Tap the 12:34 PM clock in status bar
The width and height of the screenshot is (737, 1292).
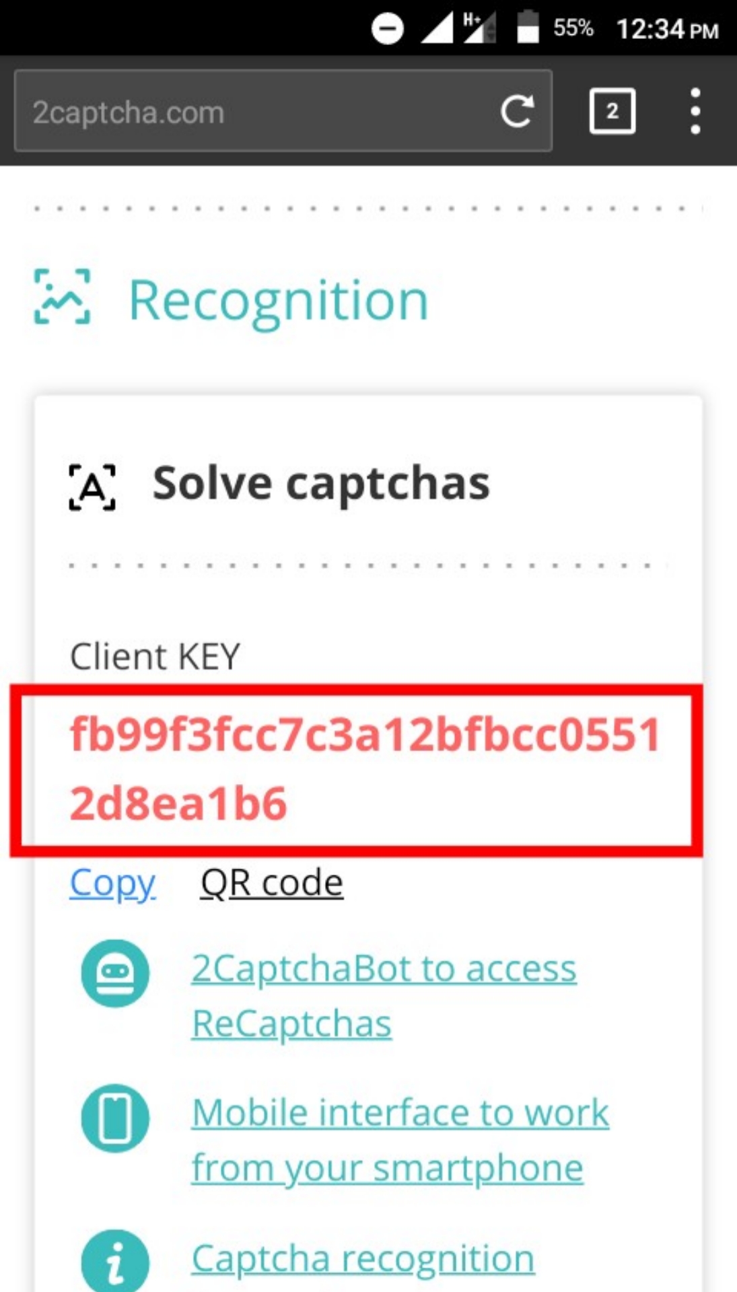pos(667,30)
